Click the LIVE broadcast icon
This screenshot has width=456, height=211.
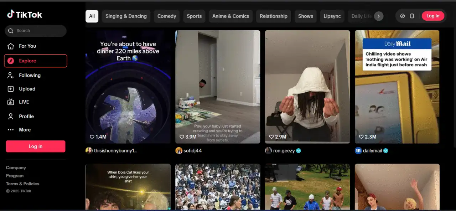(11, 102)
